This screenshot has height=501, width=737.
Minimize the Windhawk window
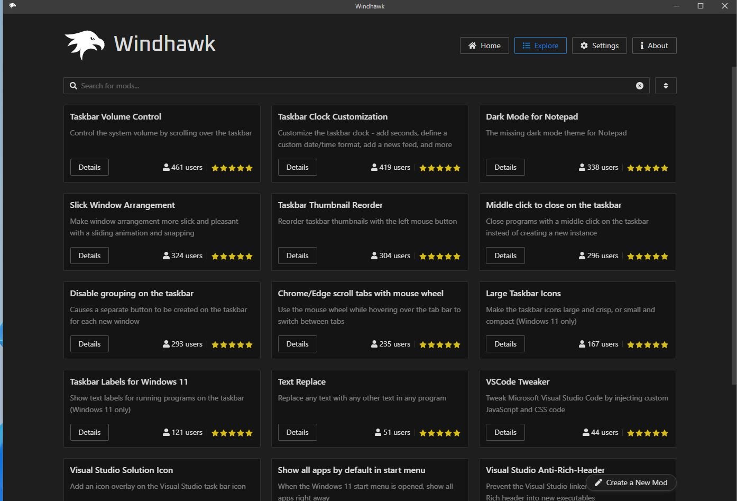(676, 6)
